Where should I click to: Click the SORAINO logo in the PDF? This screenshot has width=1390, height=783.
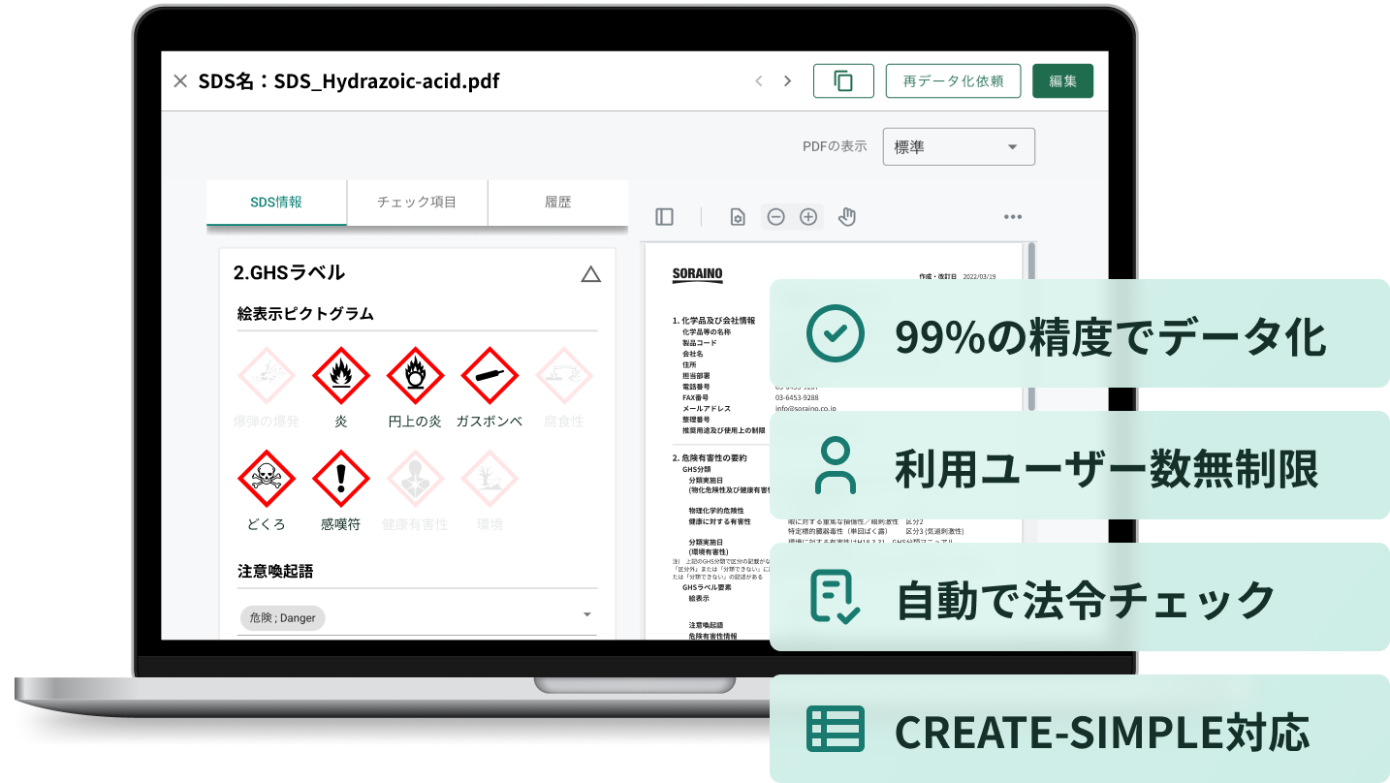698,275
